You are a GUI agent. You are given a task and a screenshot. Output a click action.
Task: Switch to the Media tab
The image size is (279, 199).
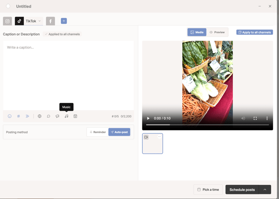[x=197, y=32]
